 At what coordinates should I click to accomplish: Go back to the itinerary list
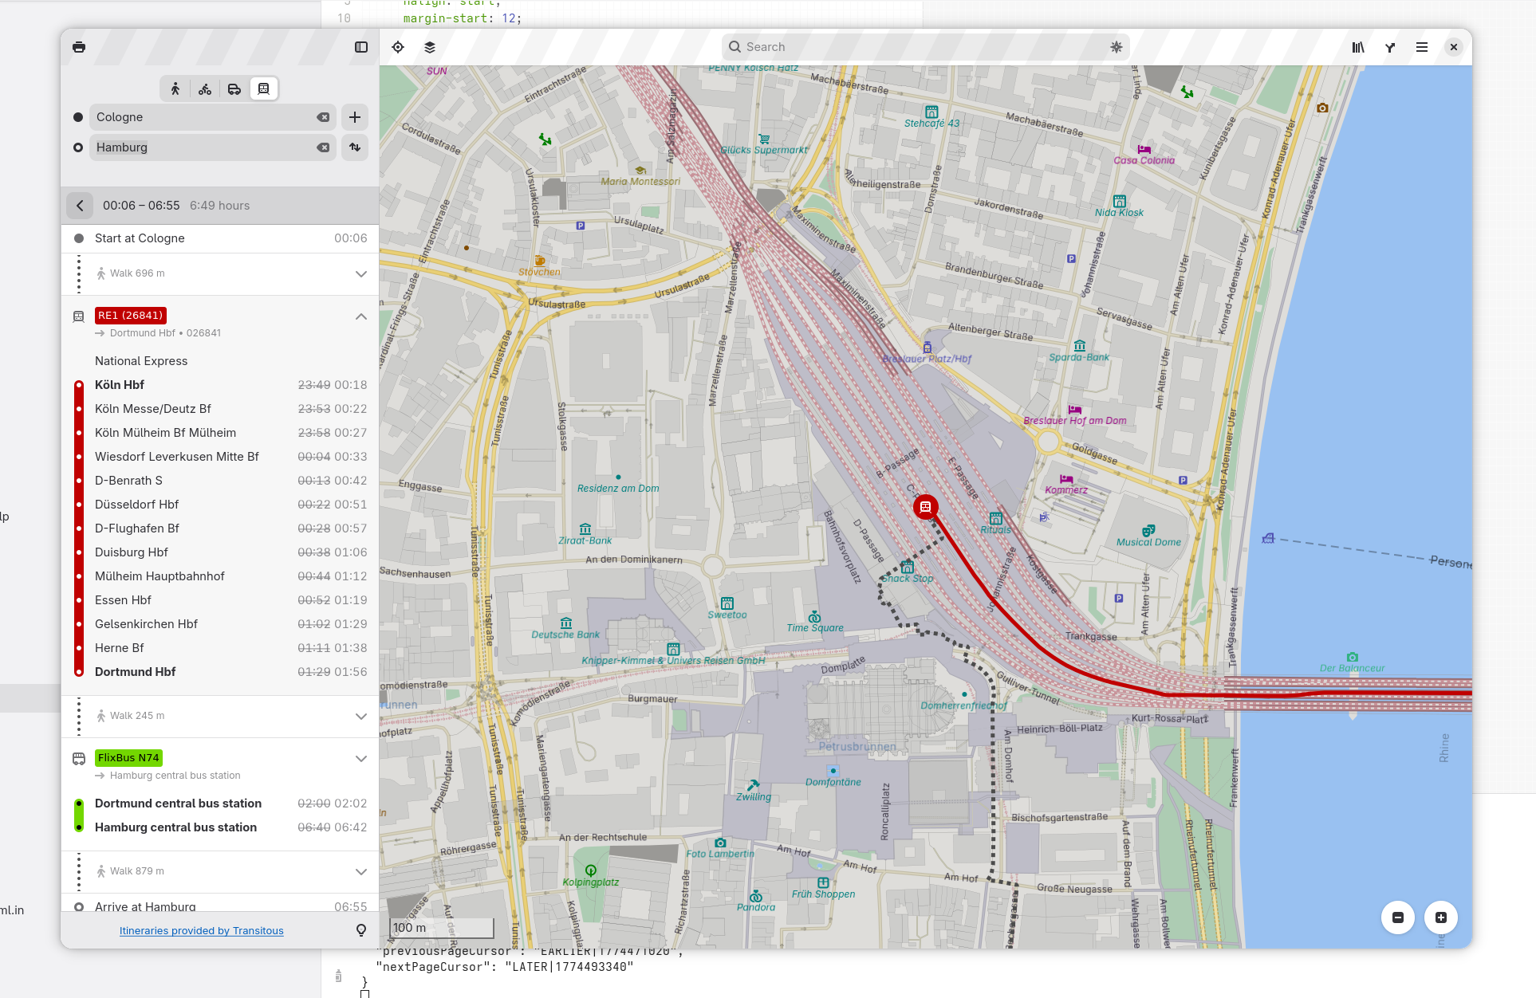coord(80,206)
